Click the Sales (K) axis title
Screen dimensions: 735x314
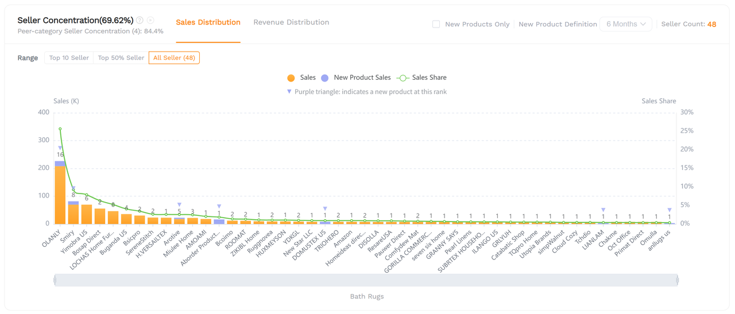pyautogui.click(x=66, y=101)
